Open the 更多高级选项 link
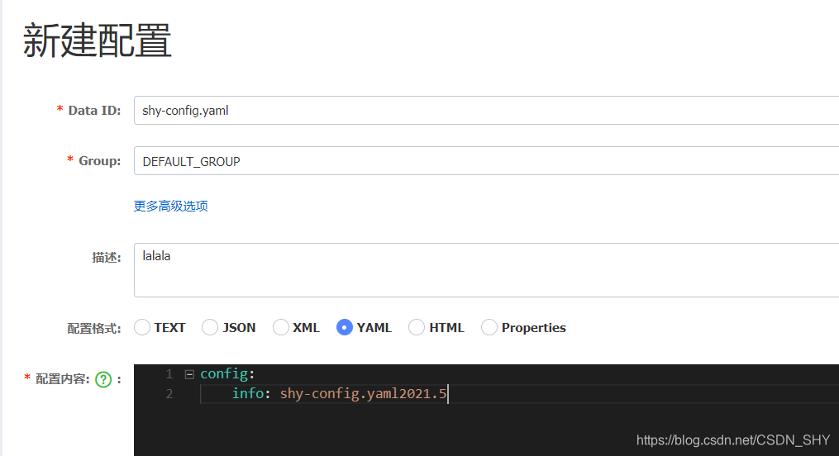839x456 pixels. [170, 206]
